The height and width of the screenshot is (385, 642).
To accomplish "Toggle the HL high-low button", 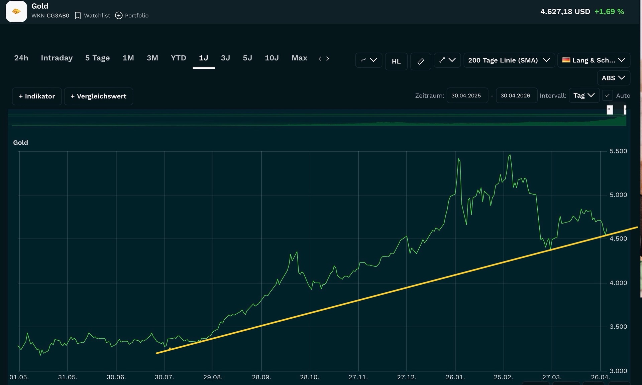I will coord(396,61).
